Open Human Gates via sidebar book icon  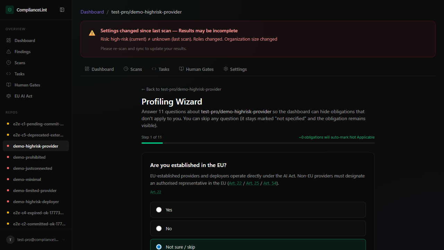pyautogui.click(x=9, y=85)
